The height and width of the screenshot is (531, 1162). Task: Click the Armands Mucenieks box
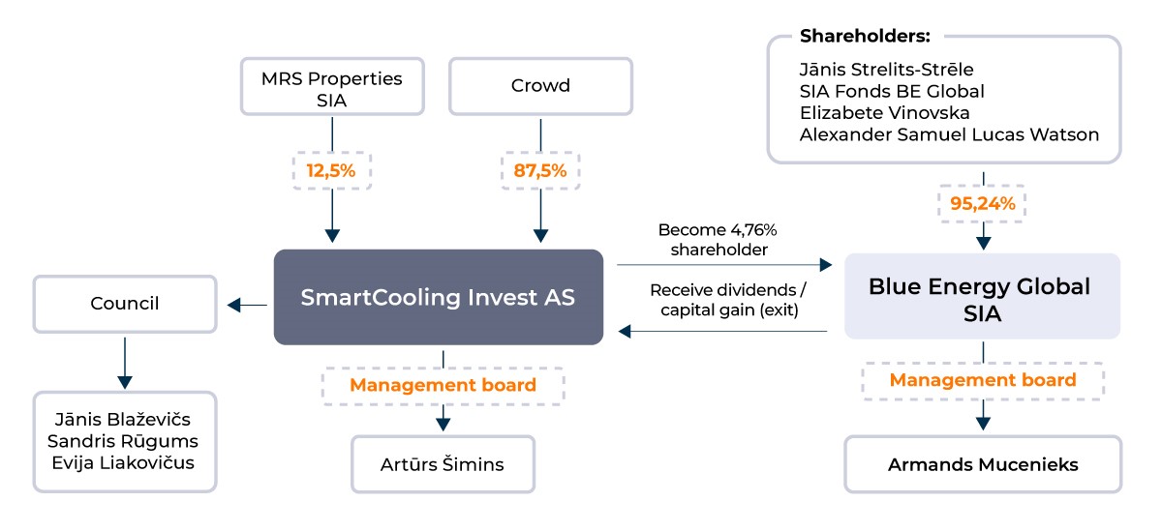983,464
